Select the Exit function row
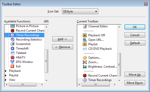 (18, 66)
